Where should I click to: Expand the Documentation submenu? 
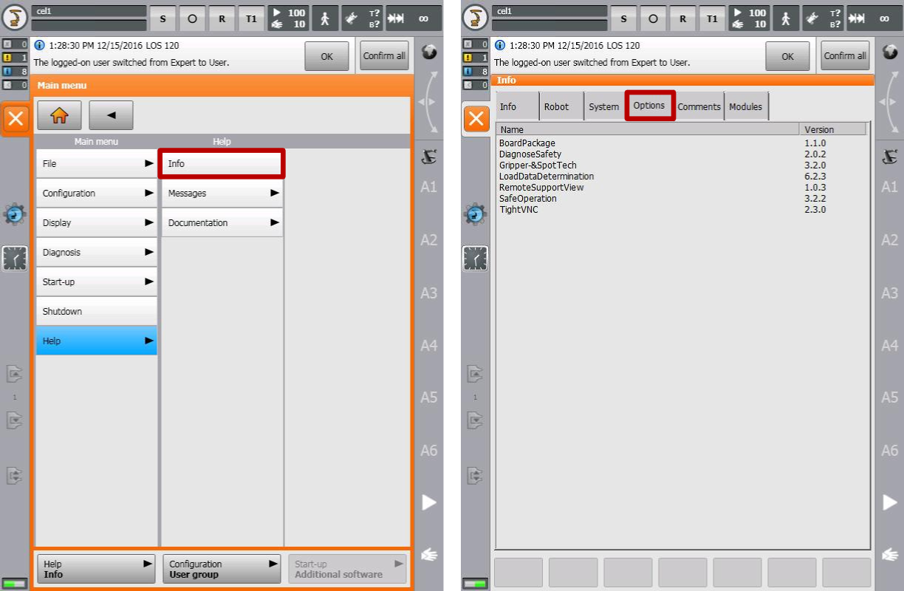(x=222, y=223)
